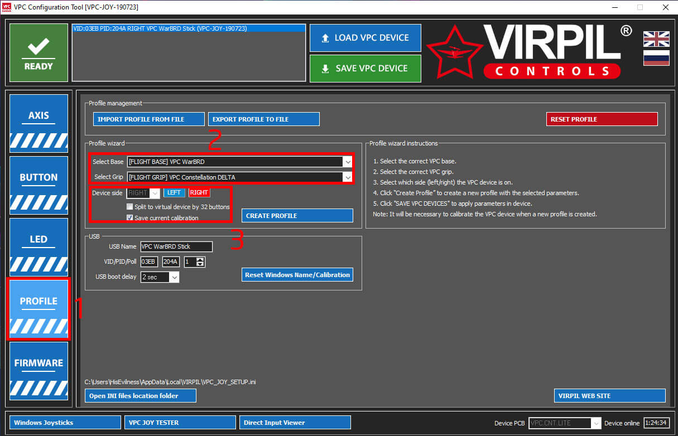Enable Split to virtual device by 32 buttons
The height and width of the screenshot is (436, 678).
pyautogui.click(x=130, y=207)
